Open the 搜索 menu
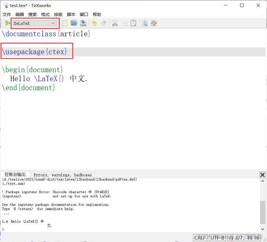 tap(32, 15)
